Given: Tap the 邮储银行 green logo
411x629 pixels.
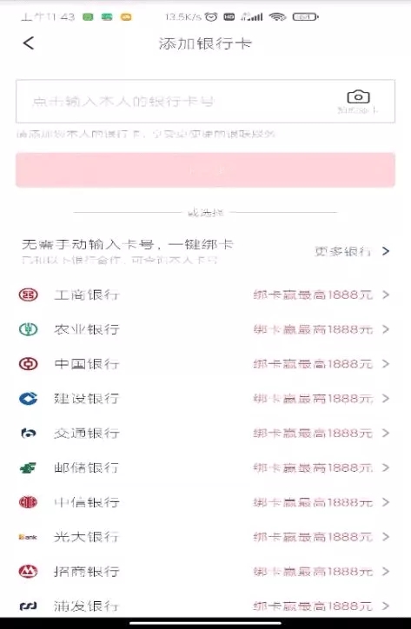Looking at the screenshot, I should pyautogui.click(x=28, y=467).
